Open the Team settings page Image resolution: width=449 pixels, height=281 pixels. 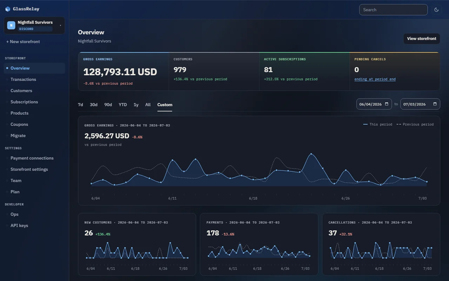[x=34, y=181]
